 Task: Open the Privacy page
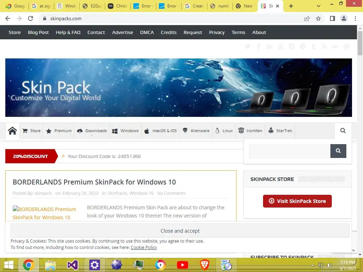pyautogui.click(x=217, y=32)
